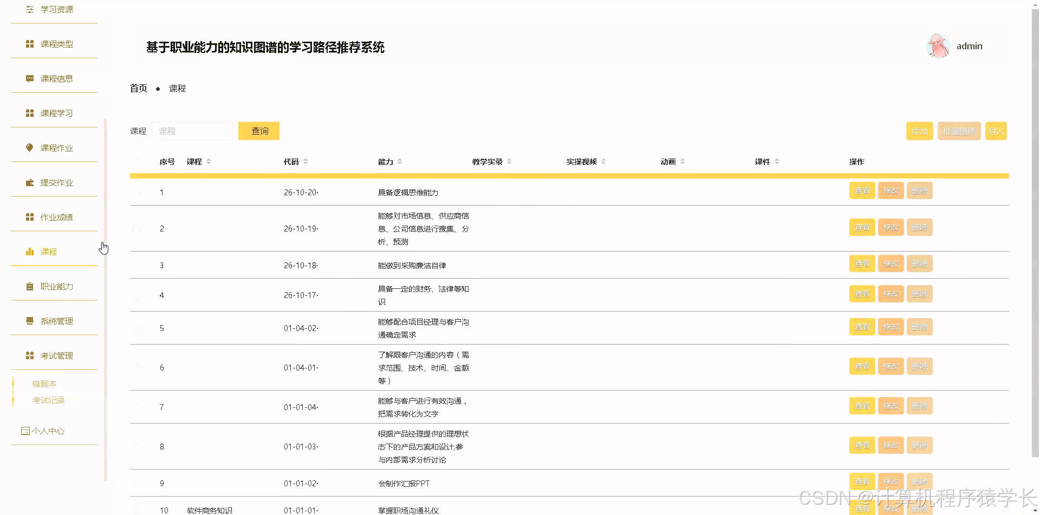Collapse the 考试管理 submenu
The width and height of the screenshot is (1040, 515).
pyautogui.click(x=29, y=355)
